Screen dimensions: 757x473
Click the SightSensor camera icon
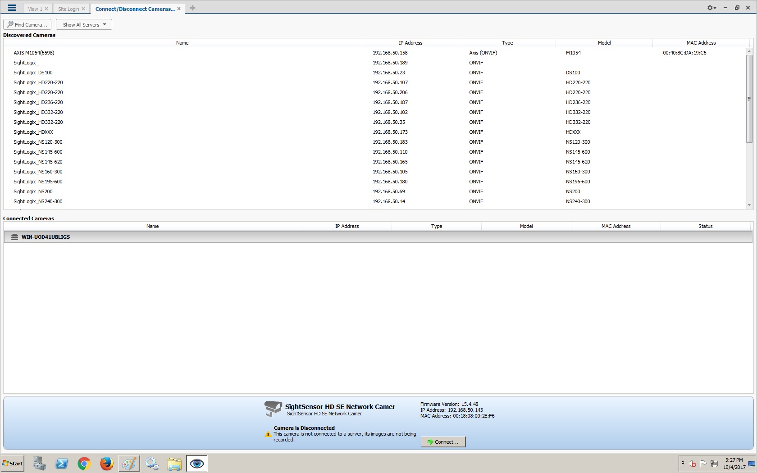273,409
